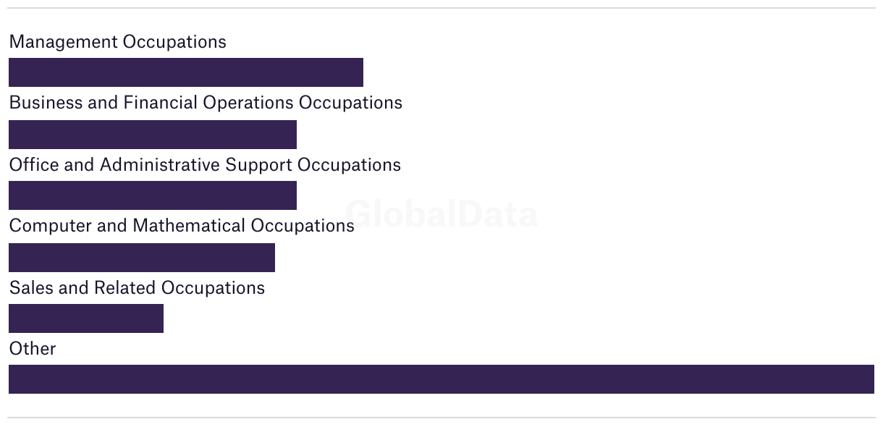The width and height of the screenshot is (883, 427).
Task: Click the Management Occupations bar
Action: tap(186, 72)
